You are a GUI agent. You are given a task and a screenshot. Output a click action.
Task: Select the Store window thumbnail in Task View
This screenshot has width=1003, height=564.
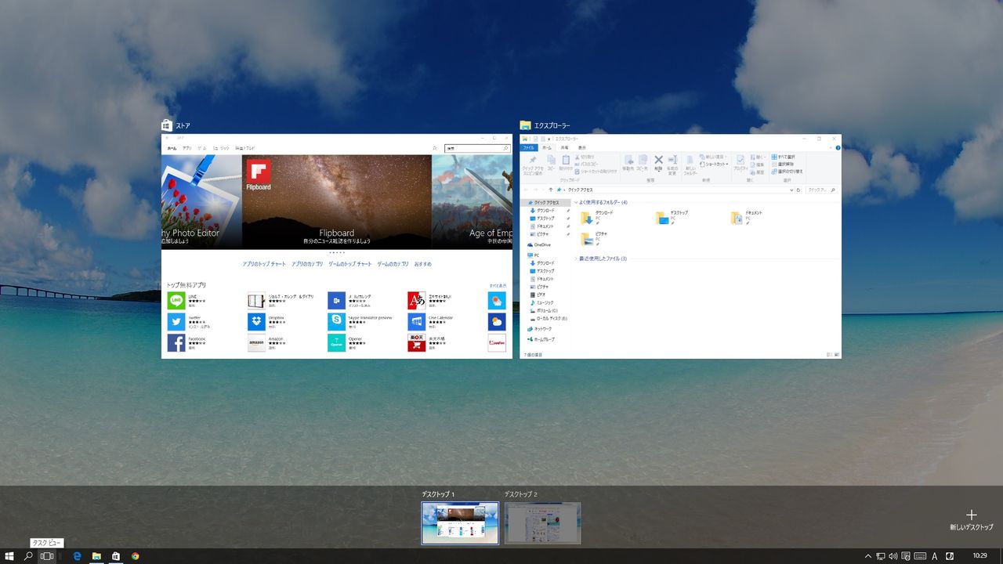pyautogui.click(x=335, y=246)
